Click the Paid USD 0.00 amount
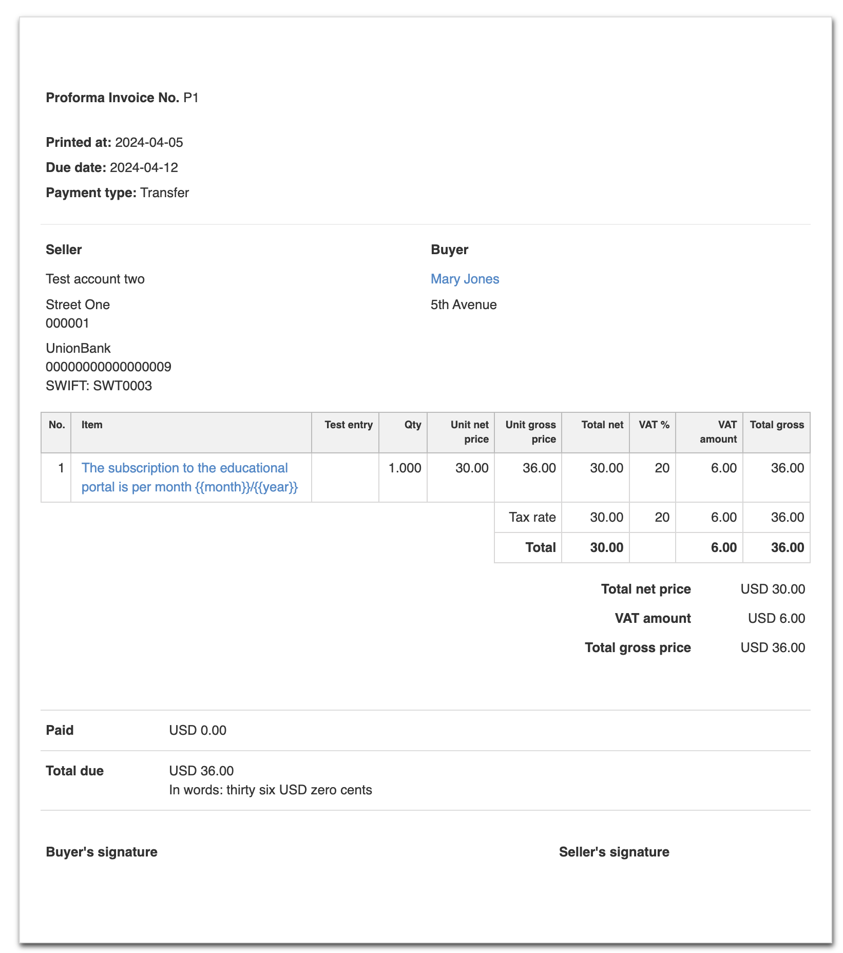Image resolution: width=843 pixels, height=953 pixels. [x=198, y=730]
